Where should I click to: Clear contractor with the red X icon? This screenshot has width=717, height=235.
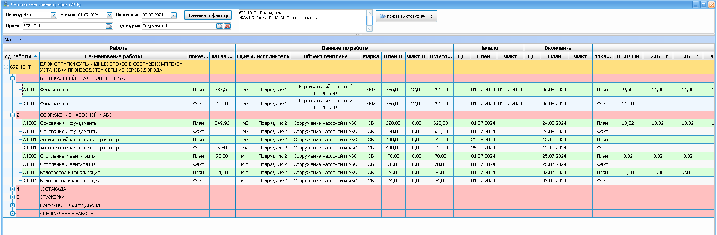[x=227, y=26]
